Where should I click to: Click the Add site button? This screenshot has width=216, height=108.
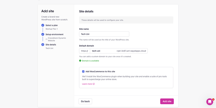click(167, 101)
